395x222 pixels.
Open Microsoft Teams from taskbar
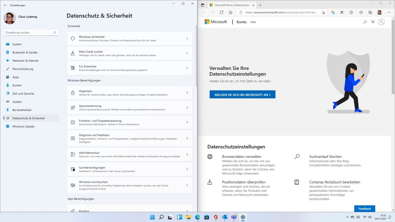click(234, 217)
